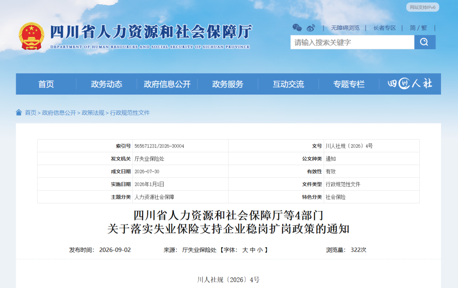The height and width of the screenshot is (288, 458).
Task: Click the search keyword input field
Action: click(352, 42)
